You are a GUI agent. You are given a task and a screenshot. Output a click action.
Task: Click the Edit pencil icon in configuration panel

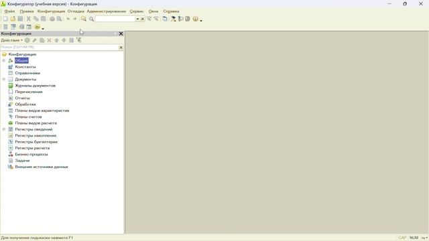pyautogui.click(x=34, y=40)
